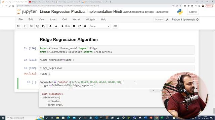
Task: Restart kernel and run all cells
Action: pyautogui.click(x=85, y=26)
